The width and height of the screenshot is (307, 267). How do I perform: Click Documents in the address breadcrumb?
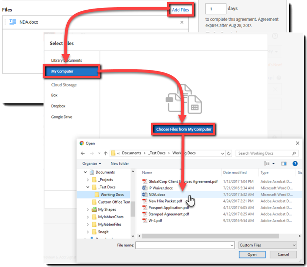pos(132,153)
